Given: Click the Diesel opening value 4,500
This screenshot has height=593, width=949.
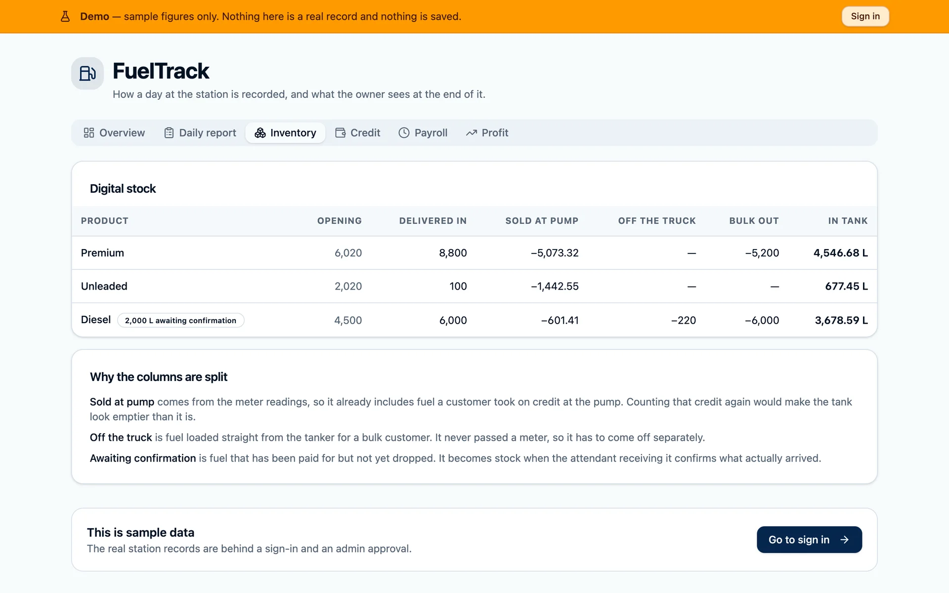Looking at the screenshot, I should [348, 320].
